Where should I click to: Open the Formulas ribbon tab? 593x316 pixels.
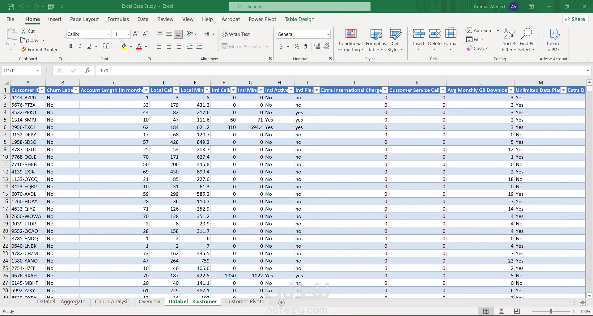tap(118, 19)
